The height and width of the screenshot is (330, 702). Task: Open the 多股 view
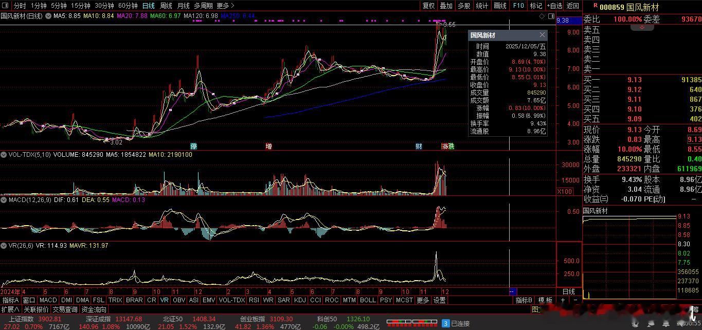click(464, 6)
